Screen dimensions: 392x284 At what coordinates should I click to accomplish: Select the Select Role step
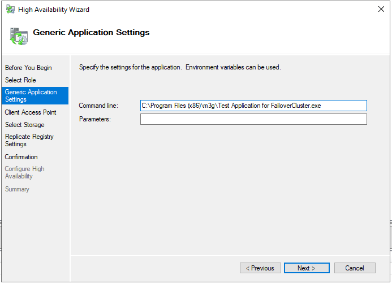pos(20,80)
